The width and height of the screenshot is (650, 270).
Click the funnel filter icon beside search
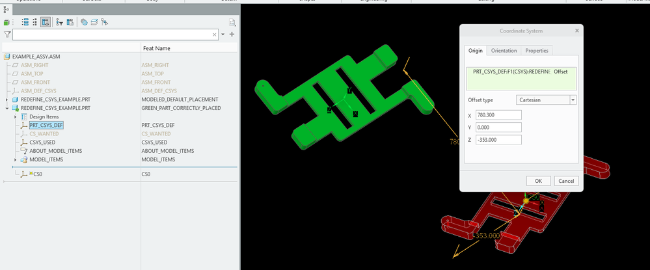(x=7, y=34)
